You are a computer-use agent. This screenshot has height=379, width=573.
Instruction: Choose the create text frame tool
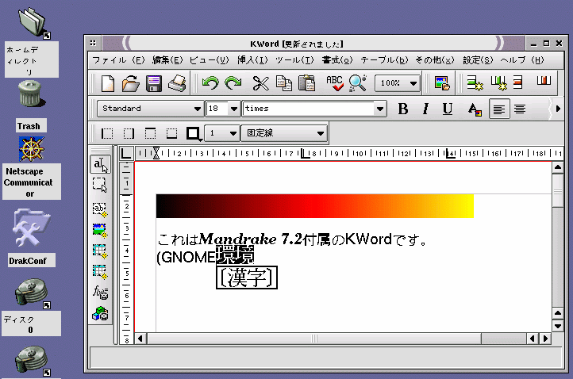99,210
